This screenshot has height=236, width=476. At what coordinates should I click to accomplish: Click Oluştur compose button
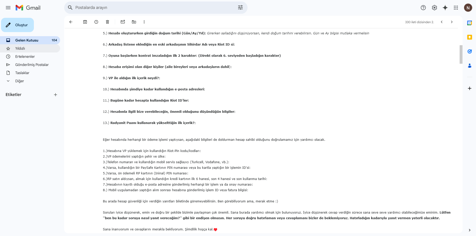17,25
